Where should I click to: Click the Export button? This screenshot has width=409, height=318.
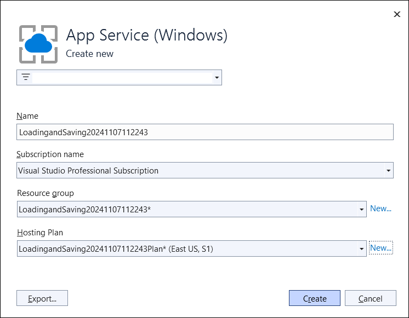click(42, 298)
